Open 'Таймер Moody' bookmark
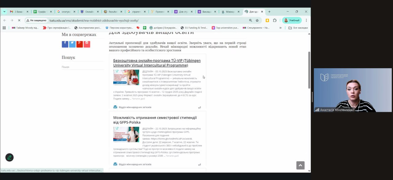This screenshot has height=180, width=393. click(25, 28)
